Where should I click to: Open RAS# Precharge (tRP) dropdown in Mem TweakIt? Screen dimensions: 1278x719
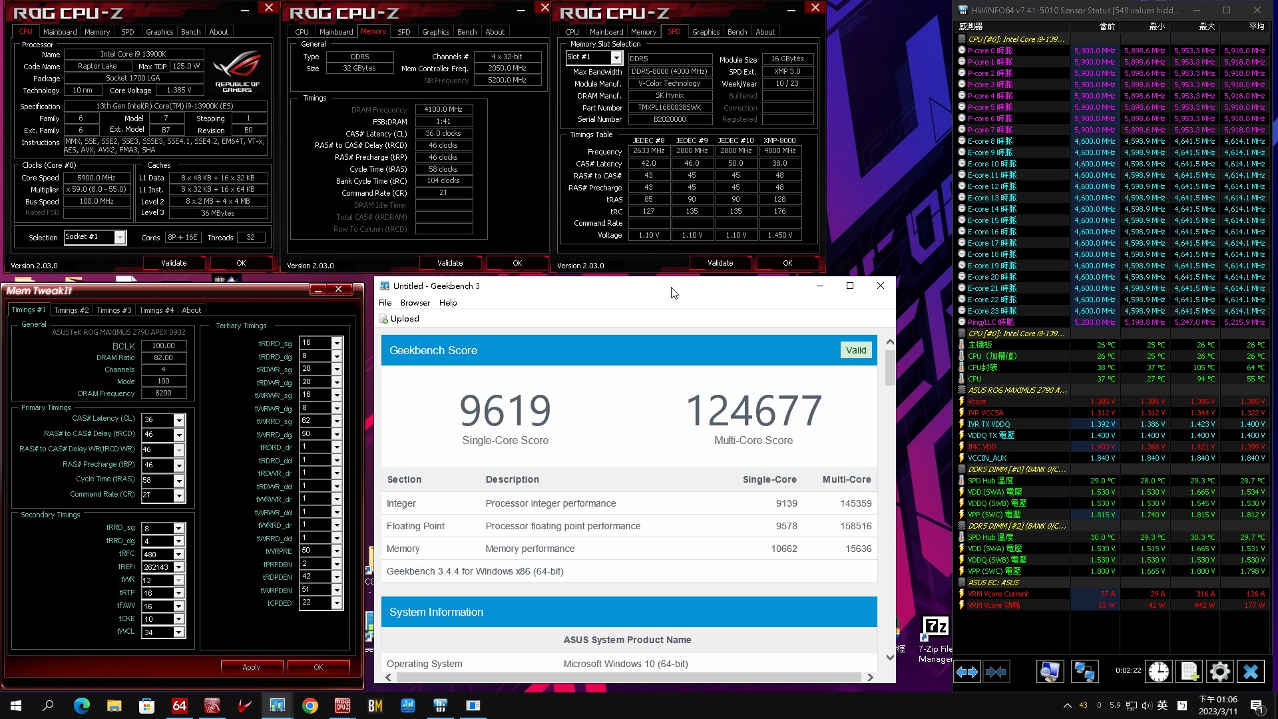tap(178, 465)
